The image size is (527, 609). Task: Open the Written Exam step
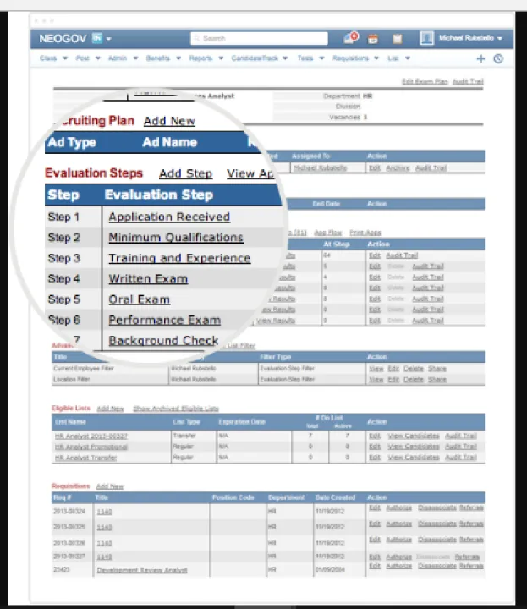[x=148, y=278]
